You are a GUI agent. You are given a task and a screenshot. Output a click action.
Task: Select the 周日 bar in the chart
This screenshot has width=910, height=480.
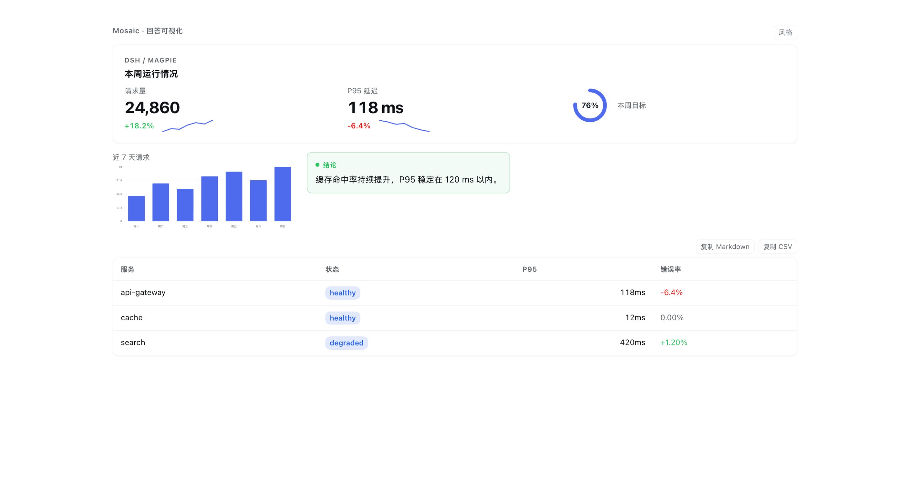click(283, 194)
